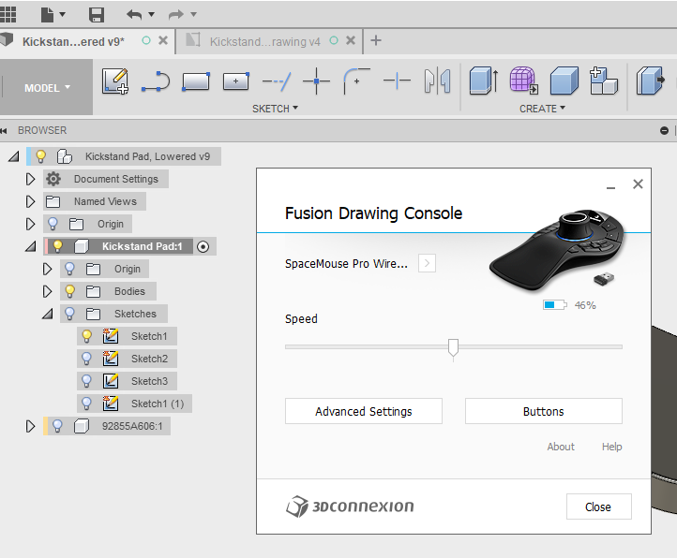Select the New Component tool
Screen dimensions: 677x558
[604, 81]
